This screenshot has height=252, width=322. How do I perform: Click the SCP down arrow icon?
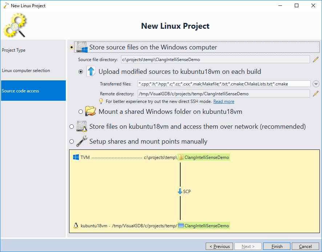click(x=180, y=191)
